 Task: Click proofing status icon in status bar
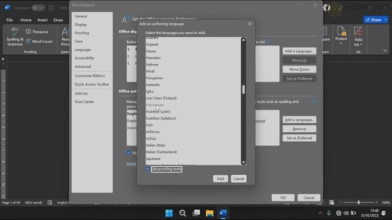pos(50,202)
